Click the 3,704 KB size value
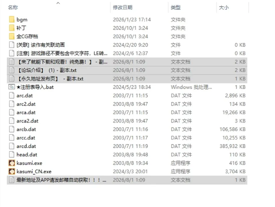Screen dimensions: 275x207 click(235, 171)
